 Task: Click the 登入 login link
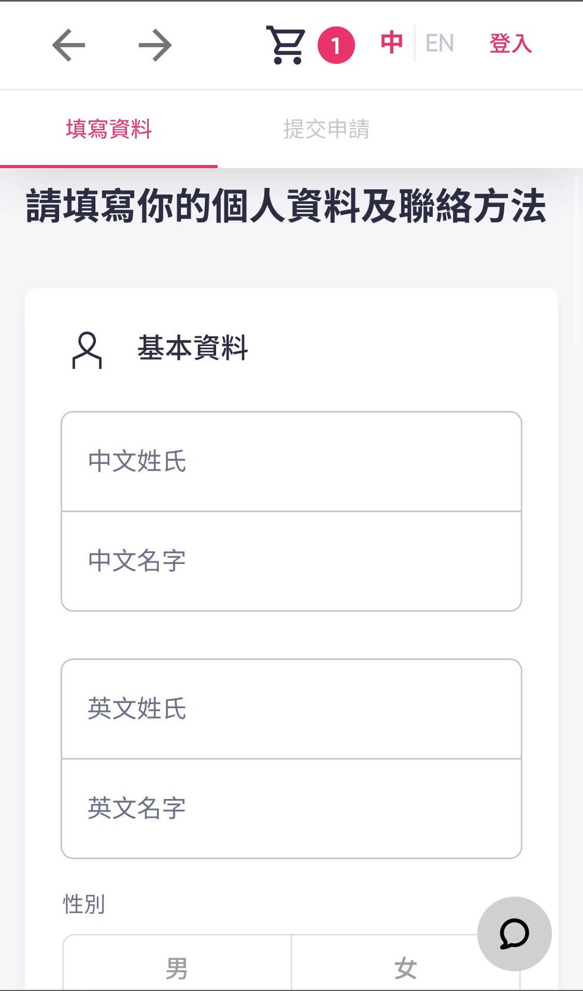(x=510, y=43)
